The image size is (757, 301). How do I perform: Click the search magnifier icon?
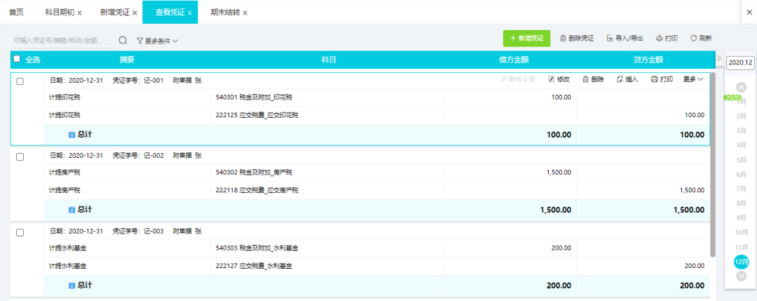(123, 41)
